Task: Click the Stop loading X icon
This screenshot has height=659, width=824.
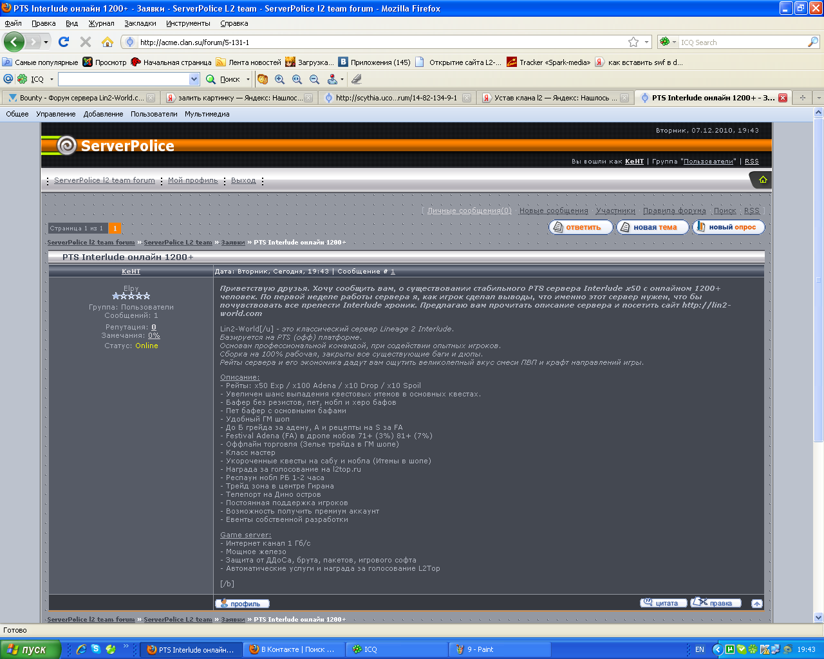Action: pyautogui.click(x=86, y=42)
